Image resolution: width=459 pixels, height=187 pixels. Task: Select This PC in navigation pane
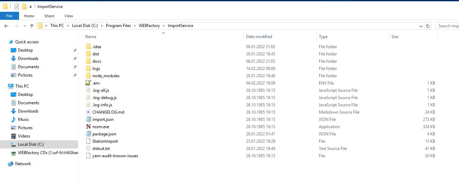pos(22,86)
